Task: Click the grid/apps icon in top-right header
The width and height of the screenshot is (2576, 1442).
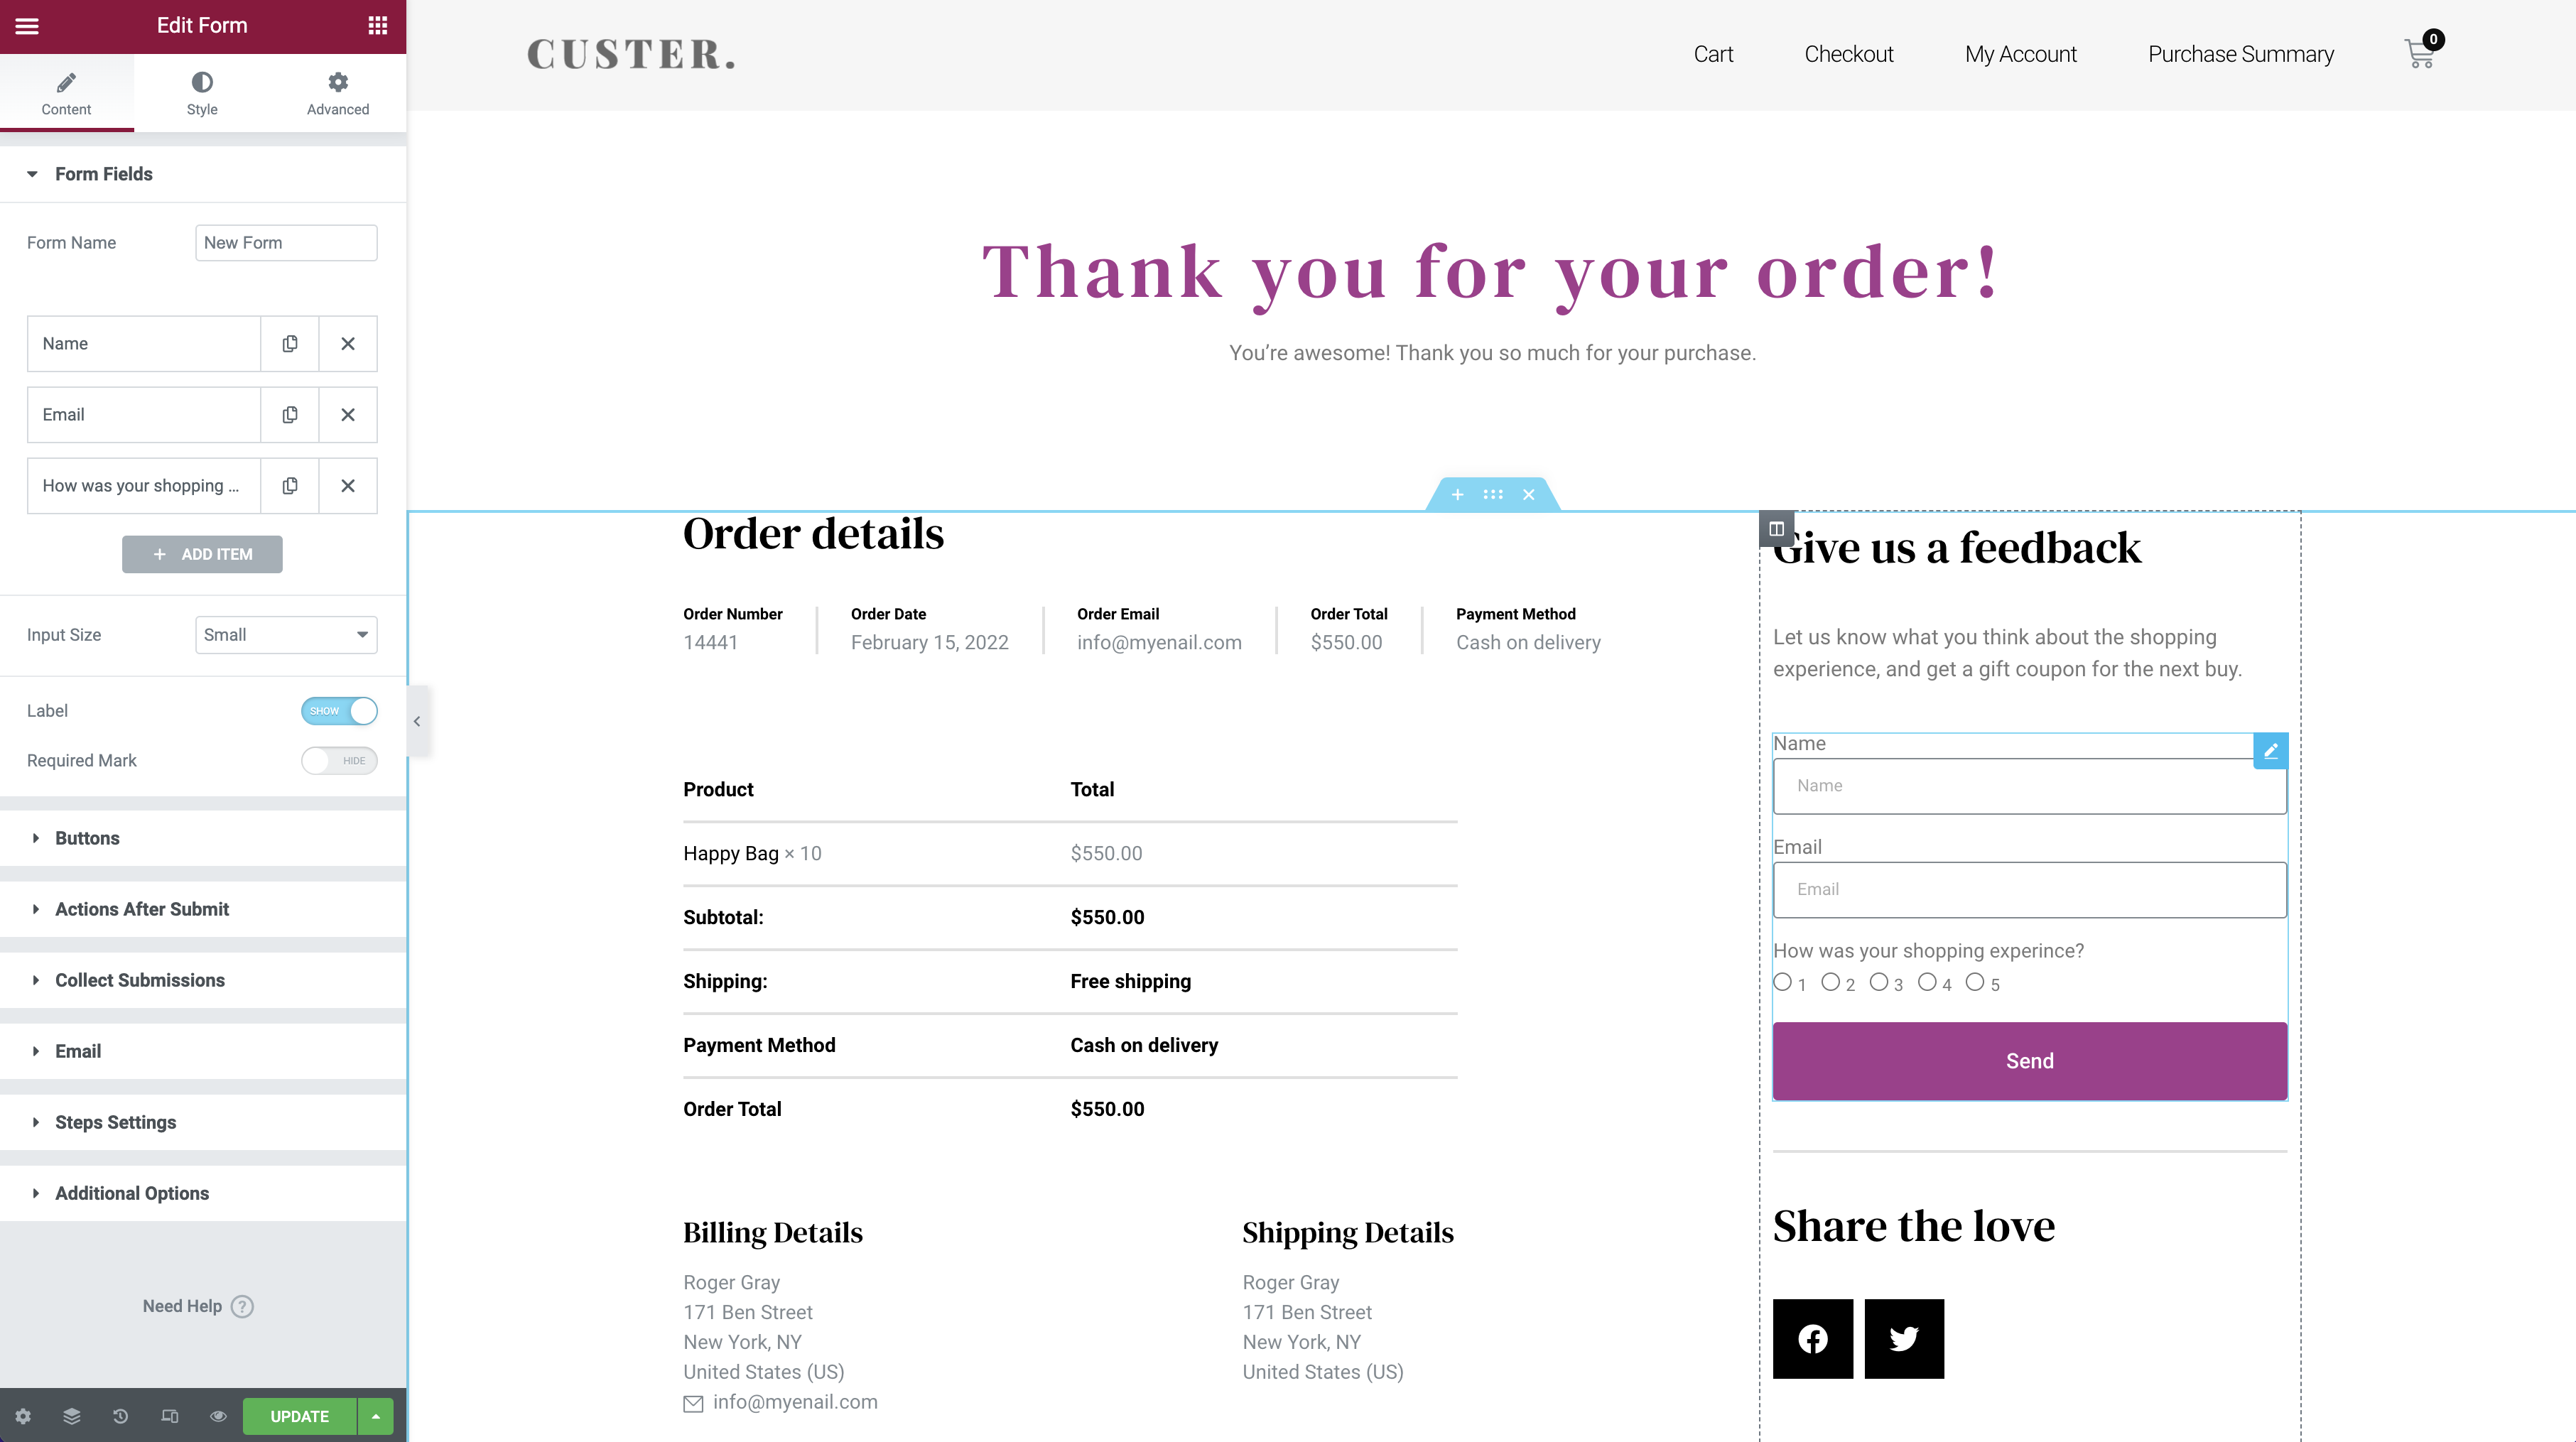Action: 377,25
